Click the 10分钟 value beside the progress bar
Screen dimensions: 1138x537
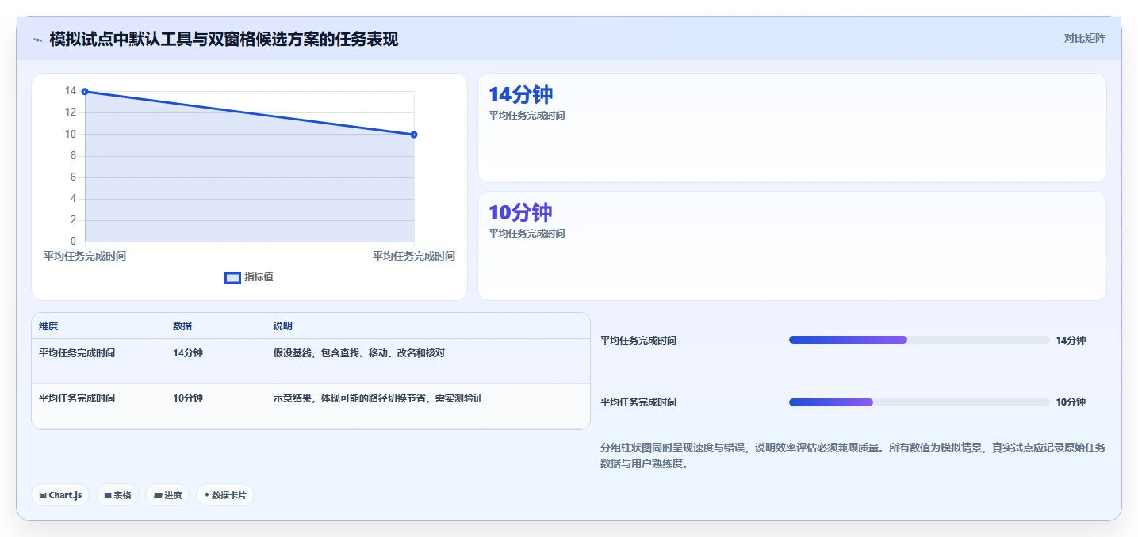1071,402
